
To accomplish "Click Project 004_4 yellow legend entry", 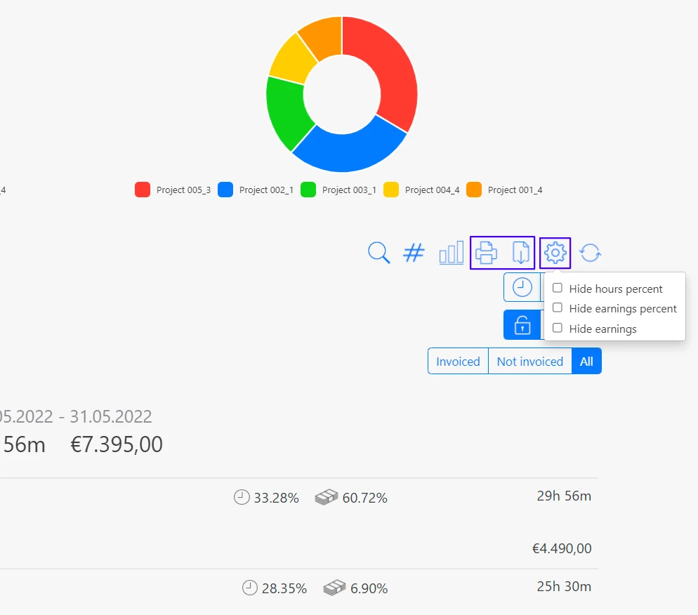I will [x=421, y=190].
